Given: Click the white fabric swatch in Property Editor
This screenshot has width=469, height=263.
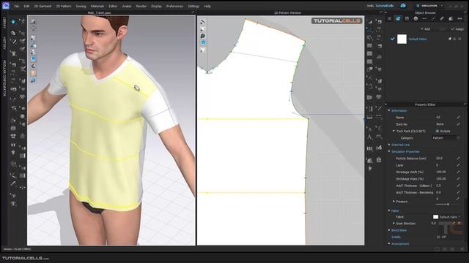Looking at the screenshot, I should coord(435,217).
